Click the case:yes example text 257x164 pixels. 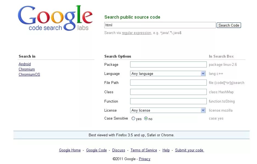216,118
